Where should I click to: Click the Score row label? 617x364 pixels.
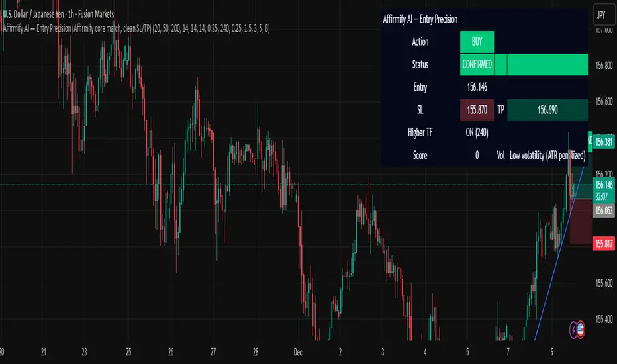pos(420,156)
